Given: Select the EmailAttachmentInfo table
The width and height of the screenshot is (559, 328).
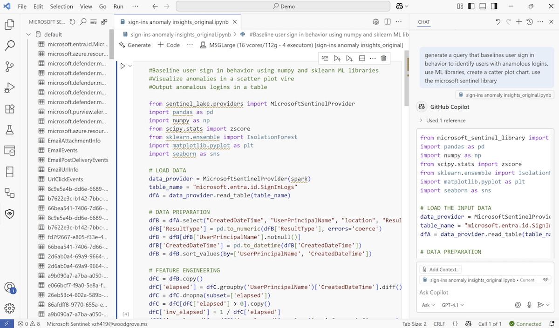Looking at the screenshot, I should point(74,141).
